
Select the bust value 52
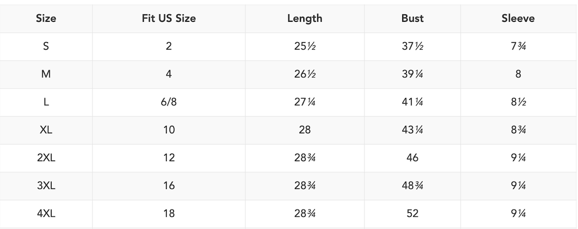pyautogui.click(x=412, y=214)
